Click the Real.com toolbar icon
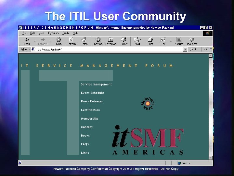Image resolution: width=234 pixels, height=176 pixels. 191,41
